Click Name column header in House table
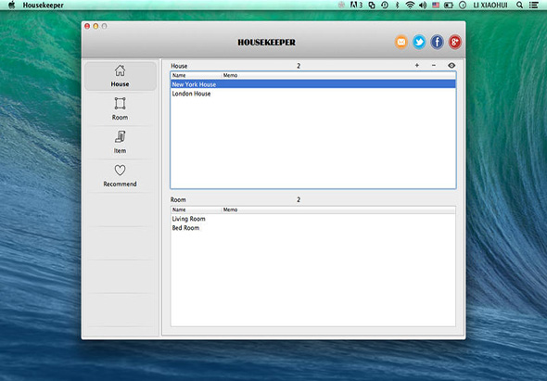547x381 pixels. tap(197, 75)
